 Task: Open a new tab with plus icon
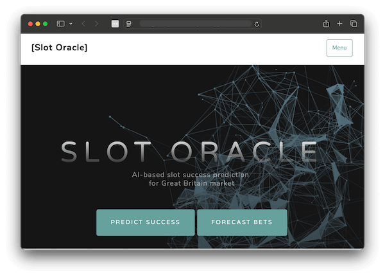click(339, 24)
